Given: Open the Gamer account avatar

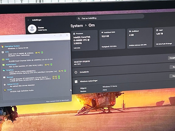Looking at the screenshot, I should (x=32, y=29).
